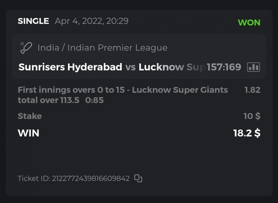This screenshot has height=203, width=278.
Task: Click the Sunrisers Hyderabad team name
Action: pos(70,67)
